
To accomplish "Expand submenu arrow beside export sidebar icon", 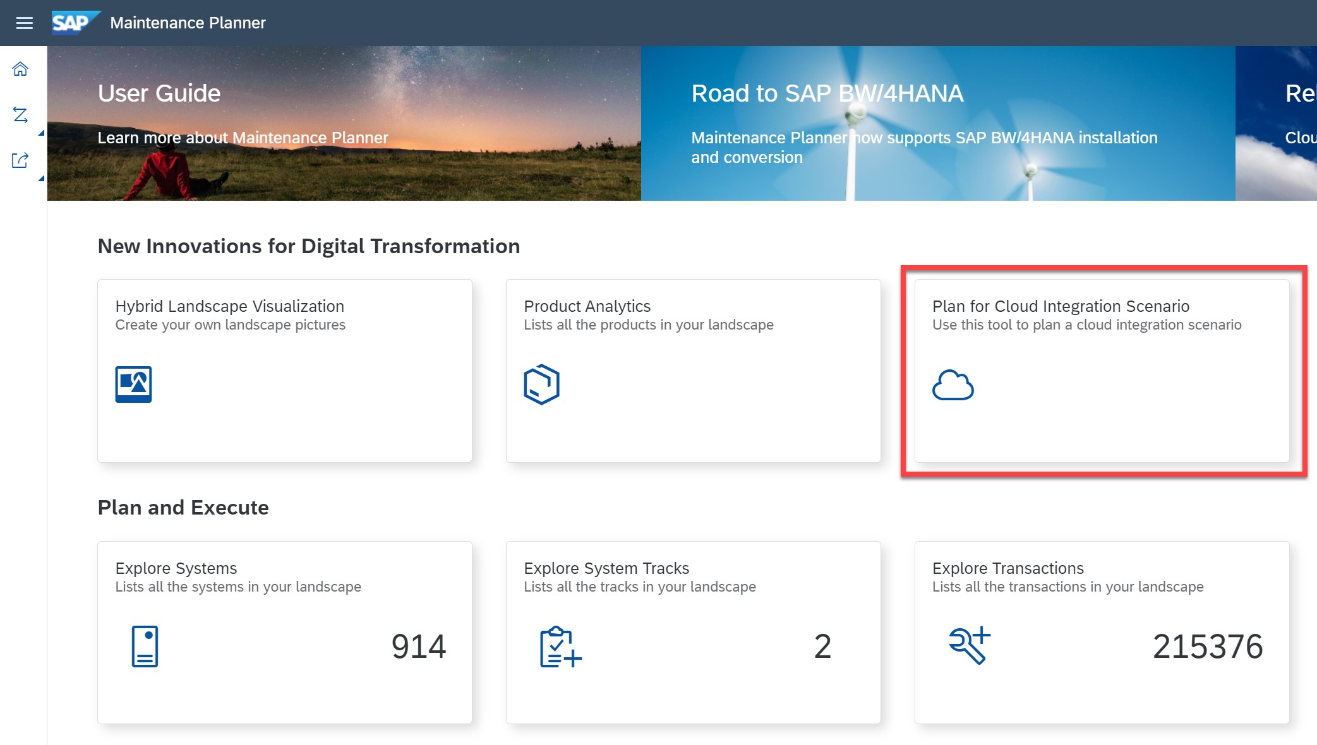I will pyautogui.click(x=41, y=179).
